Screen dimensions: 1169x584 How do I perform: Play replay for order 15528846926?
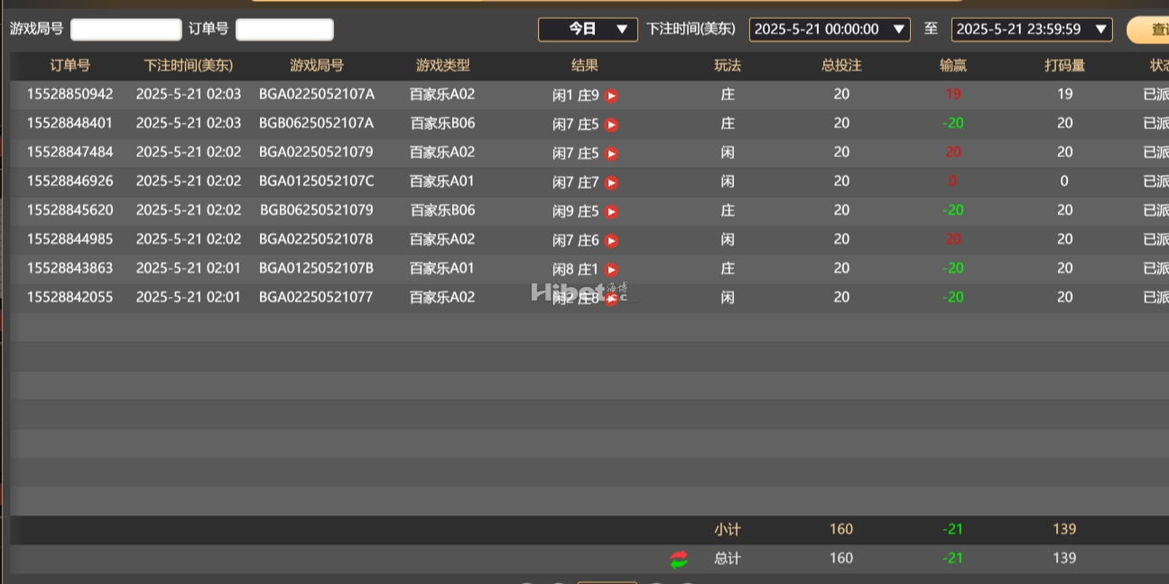point(611,182)
